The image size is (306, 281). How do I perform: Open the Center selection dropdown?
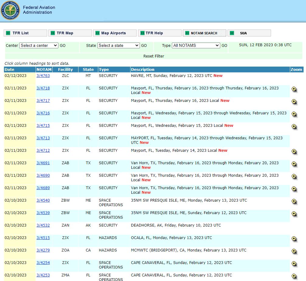[39, 46]
